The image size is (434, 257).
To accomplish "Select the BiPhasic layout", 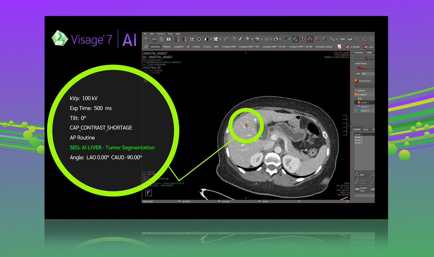I will coord(167,46).
